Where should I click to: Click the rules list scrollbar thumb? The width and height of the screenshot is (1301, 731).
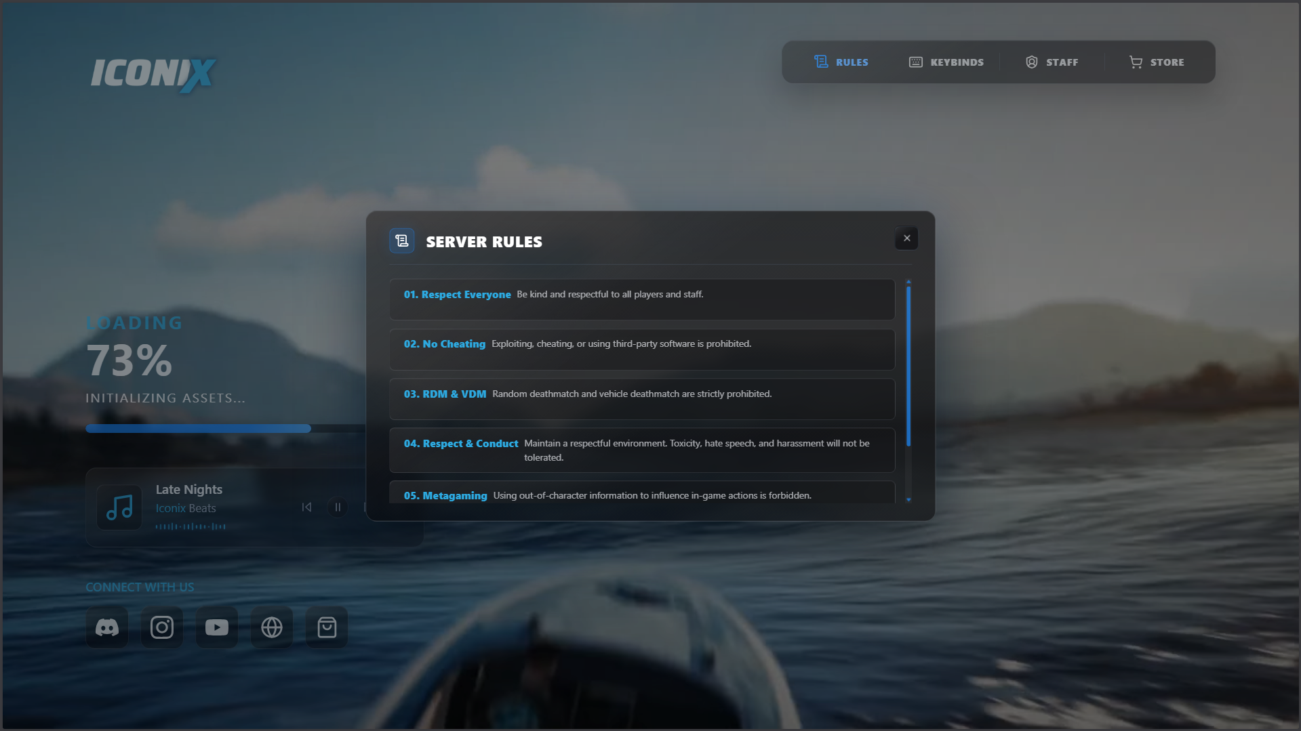point(908,367)
